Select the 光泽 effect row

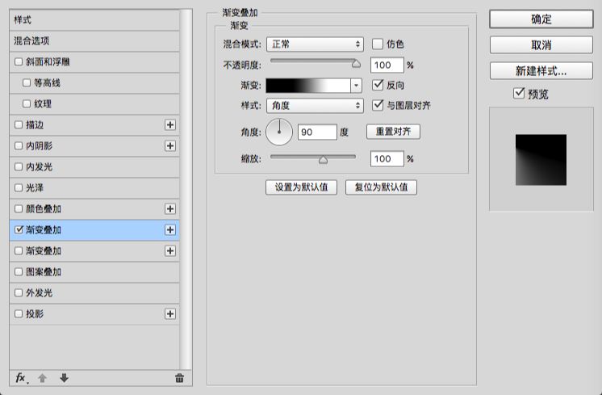click(x=94, y=188)
